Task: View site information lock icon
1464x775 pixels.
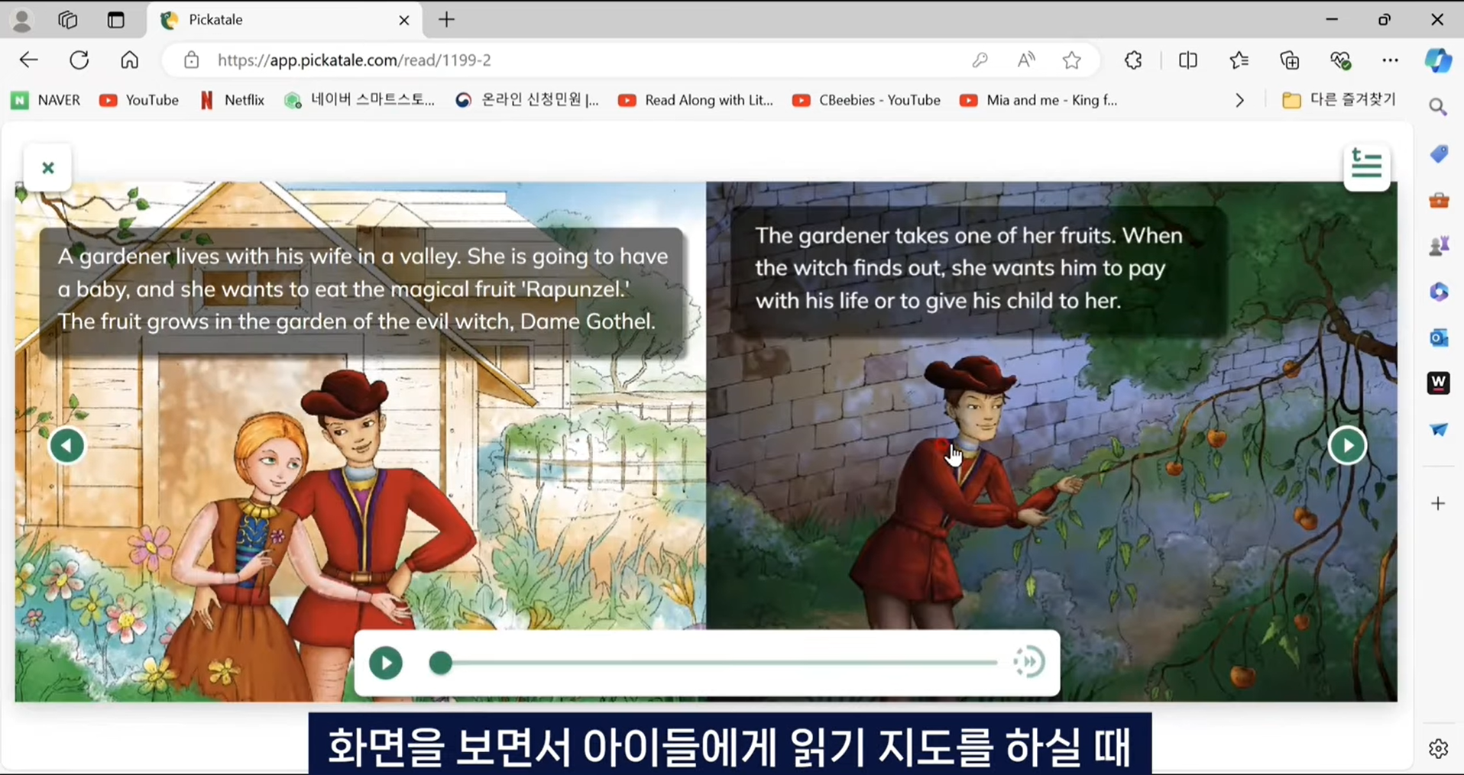Action: point(191,60)
